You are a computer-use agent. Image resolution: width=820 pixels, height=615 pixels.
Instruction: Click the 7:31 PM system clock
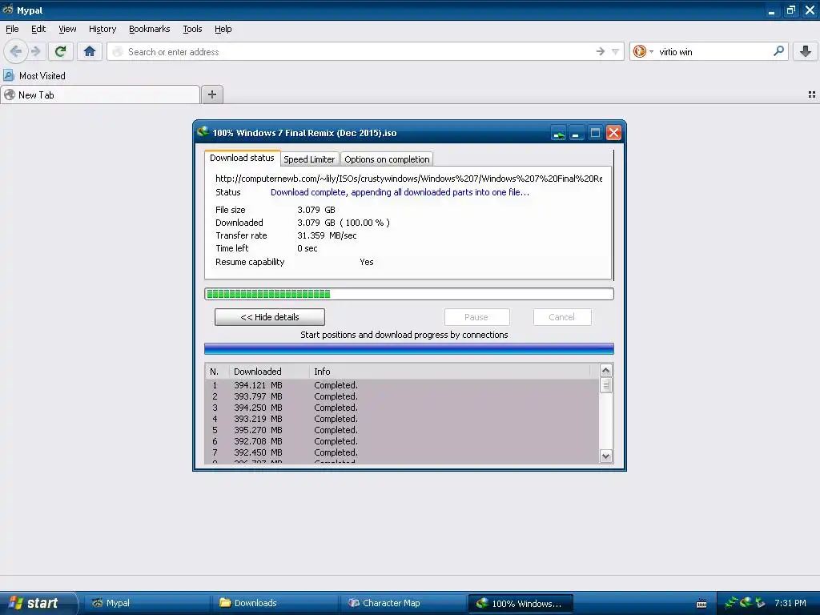click(790, 603)
